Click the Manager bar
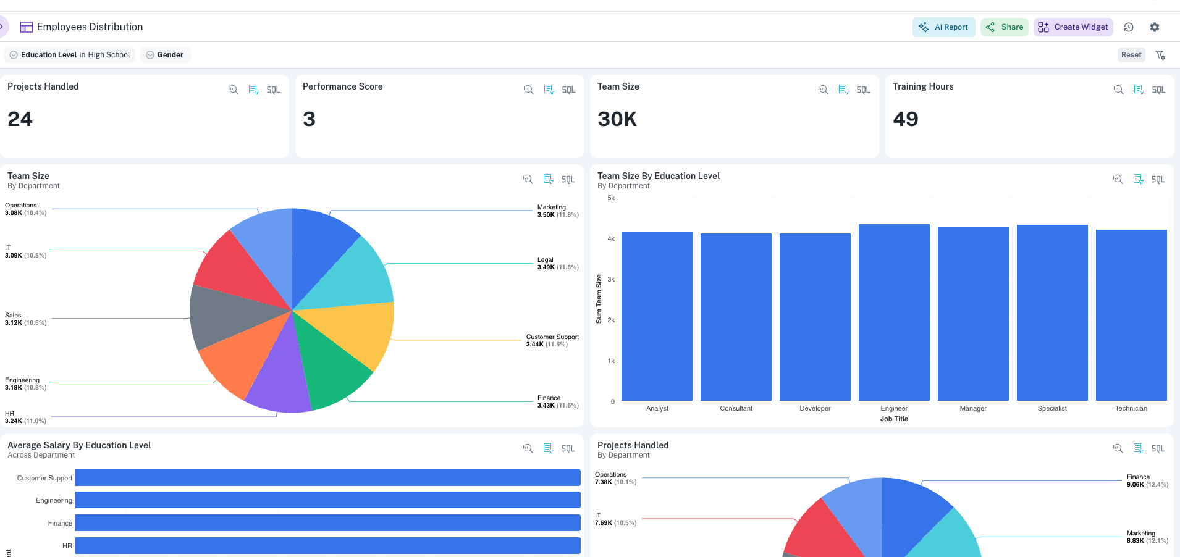Screen dimensions: 1180x557 [973, 314]
